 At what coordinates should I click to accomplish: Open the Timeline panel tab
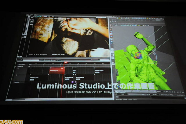[x=19, y=58]
